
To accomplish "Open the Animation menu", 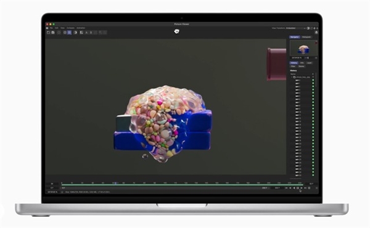I will tap(81, 28).
